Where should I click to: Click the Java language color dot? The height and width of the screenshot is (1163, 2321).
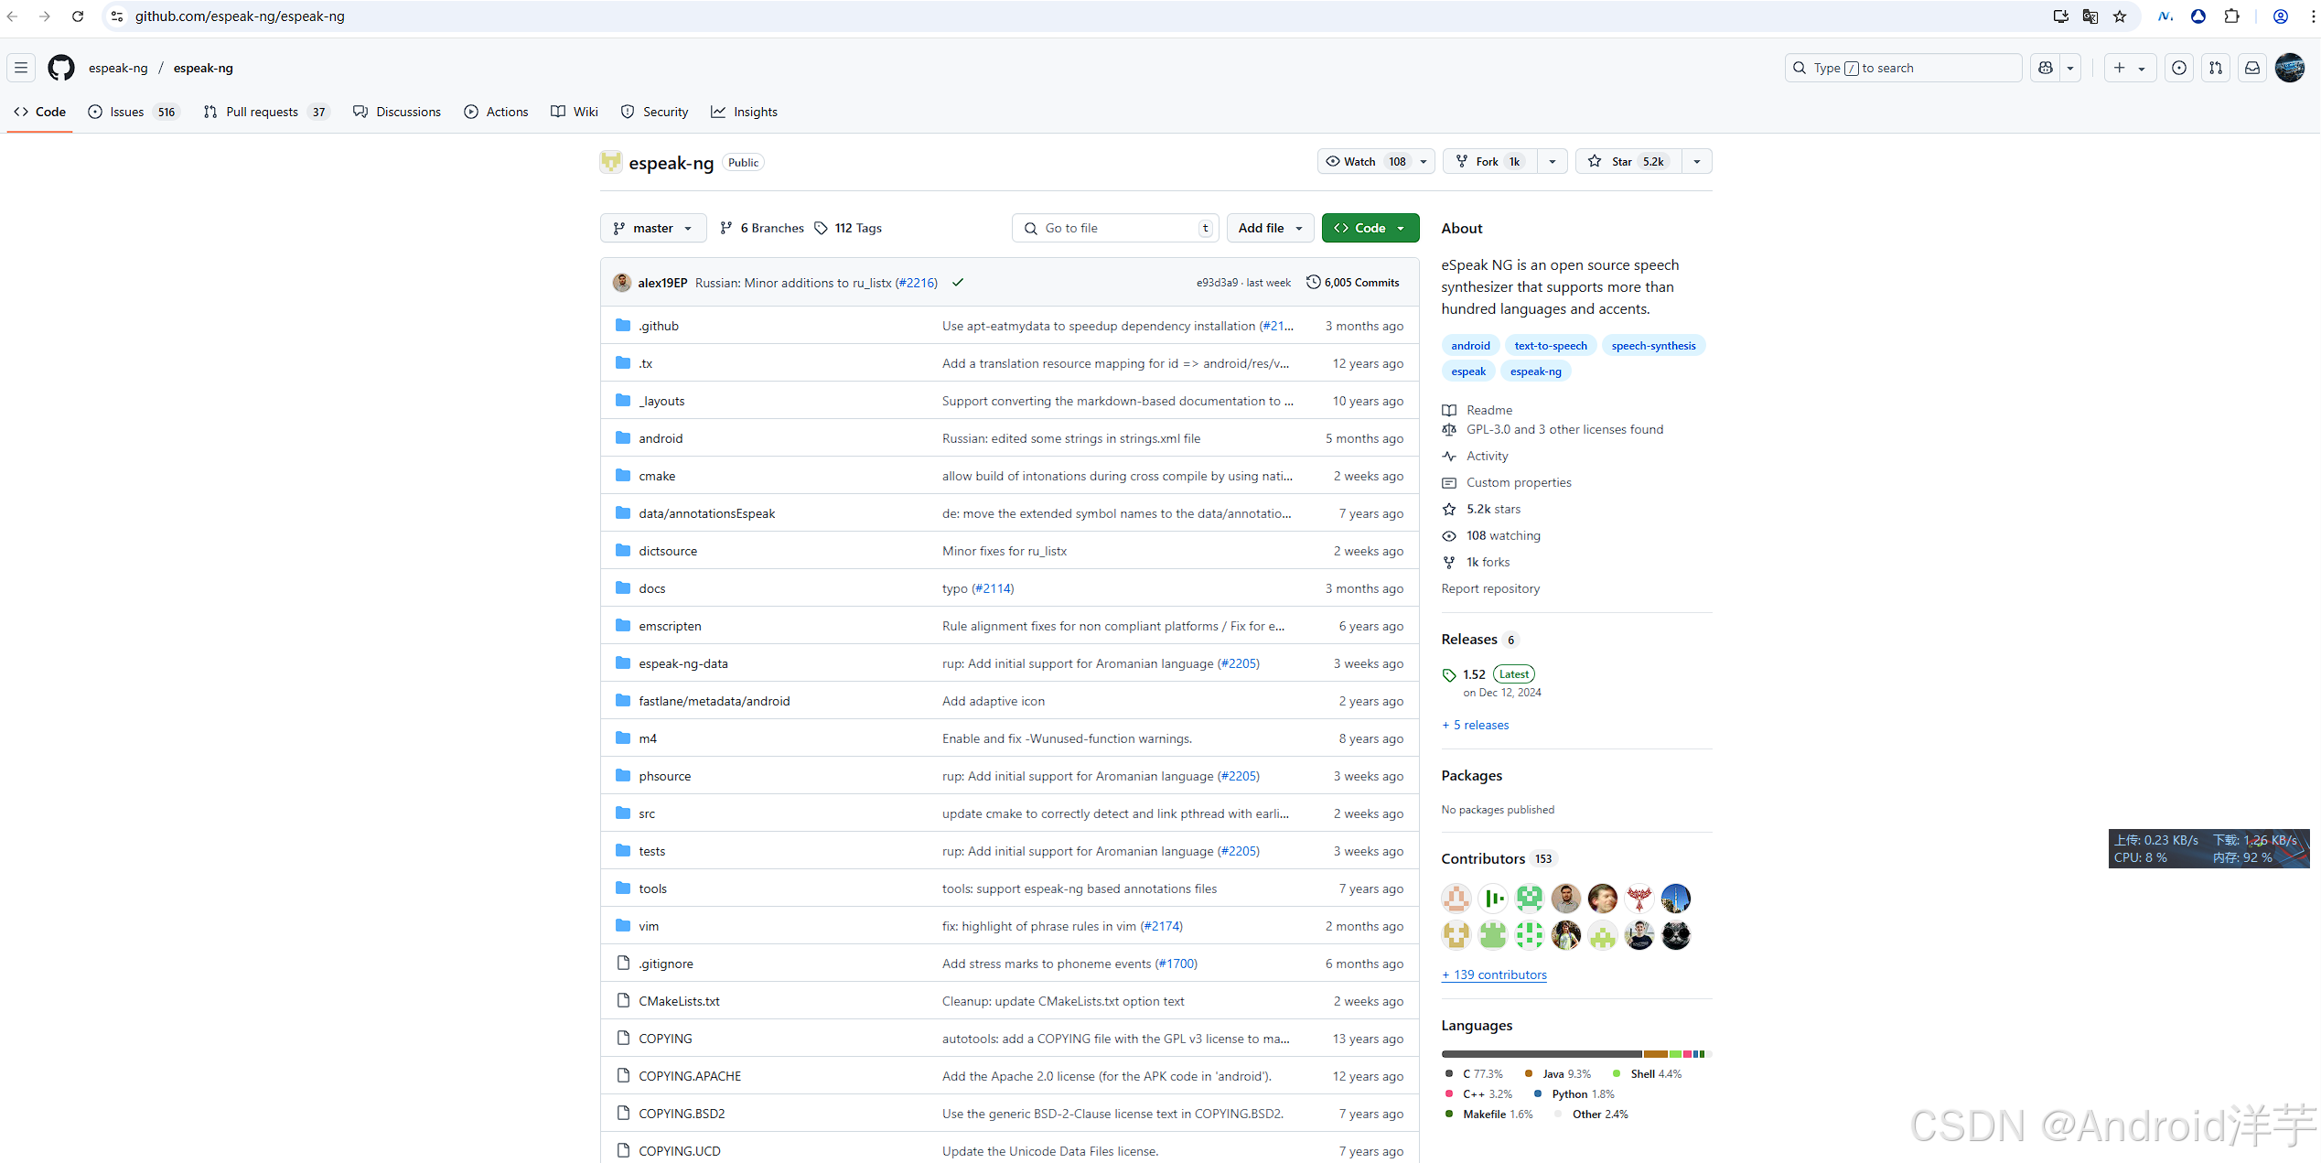1529,1074
